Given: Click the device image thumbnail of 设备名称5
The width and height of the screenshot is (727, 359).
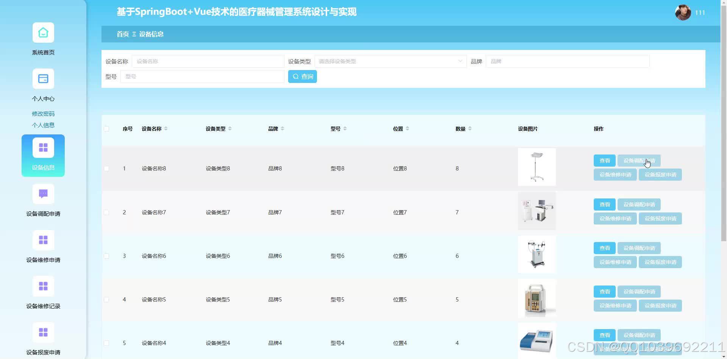Looking at the screenshot, I should click(x=537, y=298).
